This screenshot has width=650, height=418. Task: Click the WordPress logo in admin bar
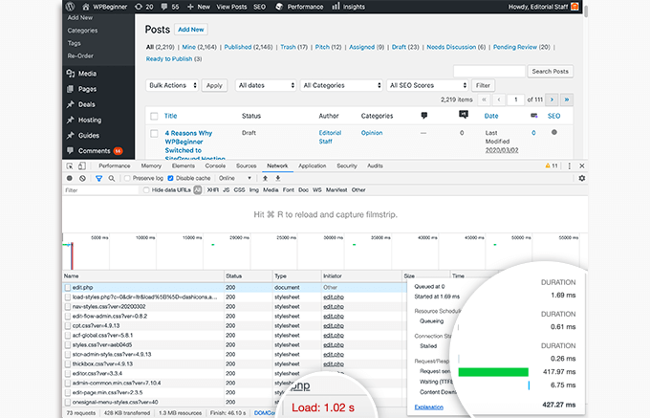click(73, 6)
